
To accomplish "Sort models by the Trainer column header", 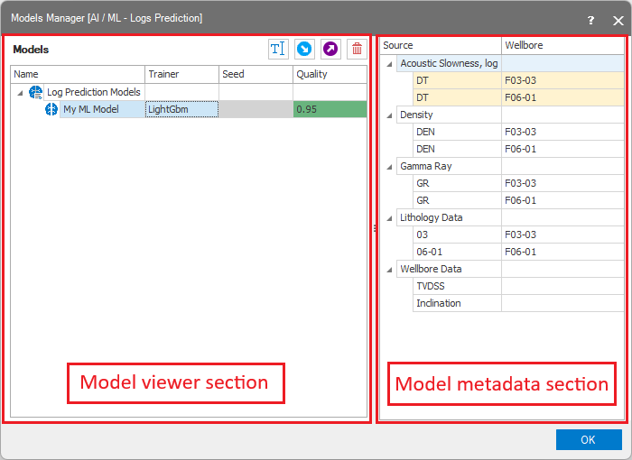I will [181, 74].
